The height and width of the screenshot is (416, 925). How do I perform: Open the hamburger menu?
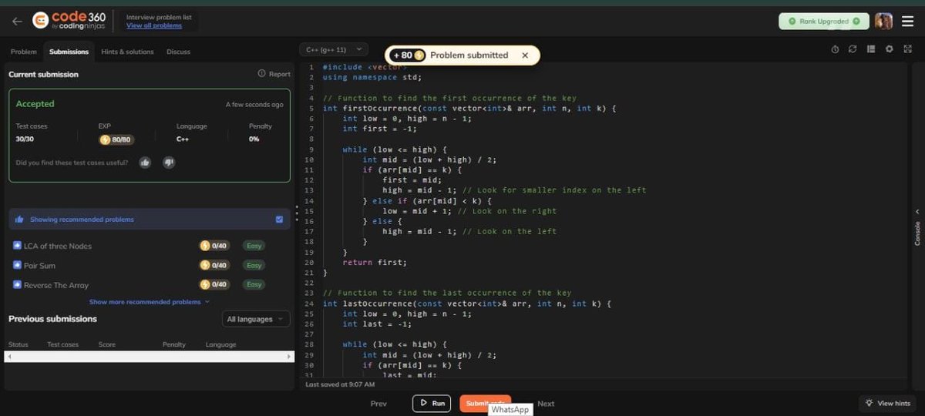click(907, 22)
